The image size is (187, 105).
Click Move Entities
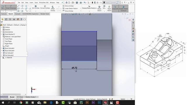coord(68,11)
